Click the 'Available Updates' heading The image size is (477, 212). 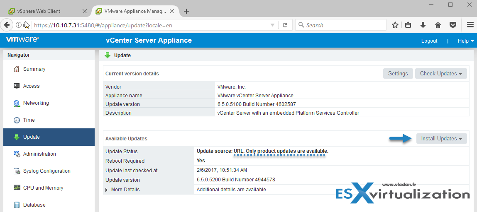[126, 139]
